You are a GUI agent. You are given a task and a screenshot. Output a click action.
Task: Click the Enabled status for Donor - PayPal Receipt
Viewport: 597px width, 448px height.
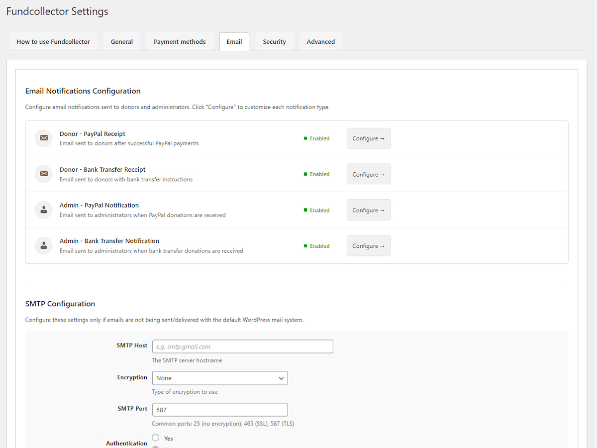317,138
